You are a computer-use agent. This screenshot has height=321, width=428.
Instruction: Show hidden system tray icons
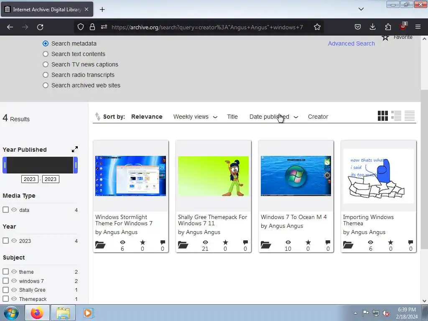pyautogui.click(x=355, y=313)
